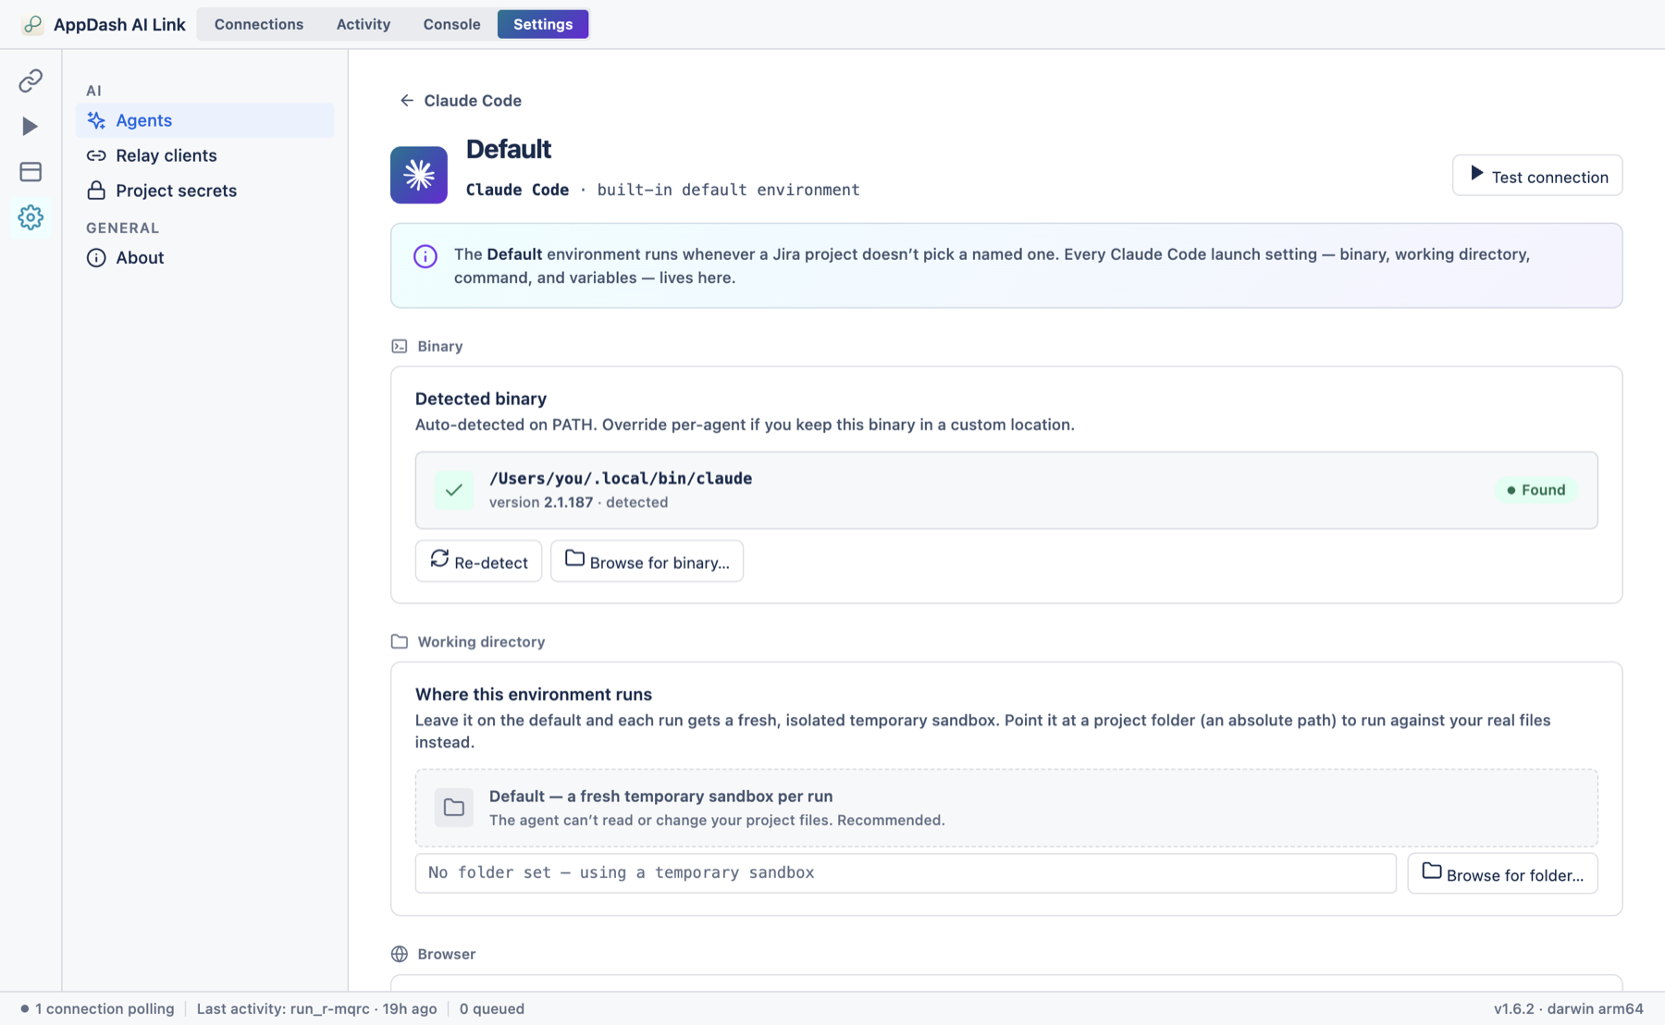Click the working folder path input field
This screenshot has width=1665, height=1025.
(906, 873)
